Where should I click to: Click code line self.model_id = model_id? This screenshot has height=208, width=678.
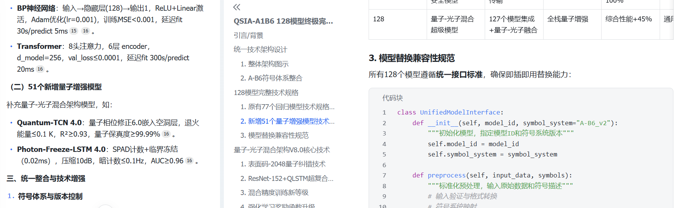pyautogui.click(x=473, y=144)
